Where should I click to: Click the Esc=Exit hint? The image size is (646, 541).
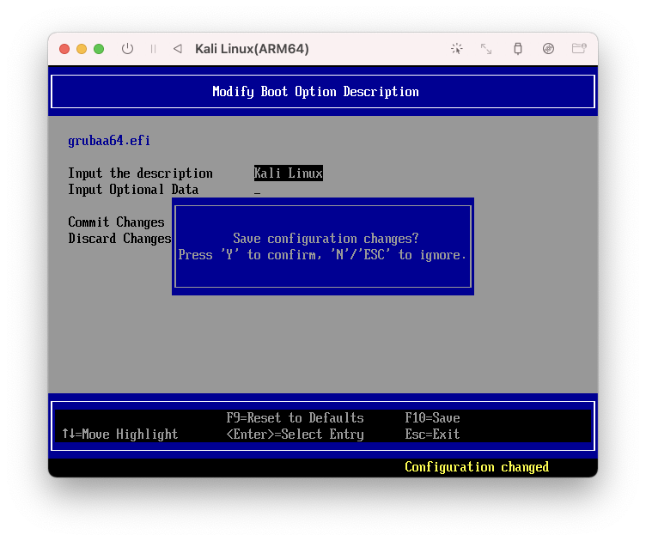click(x=432, y=435)
